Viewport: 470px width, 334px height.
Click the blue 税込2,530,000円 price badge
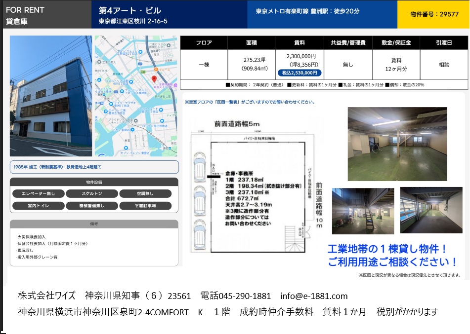(299, 73)
